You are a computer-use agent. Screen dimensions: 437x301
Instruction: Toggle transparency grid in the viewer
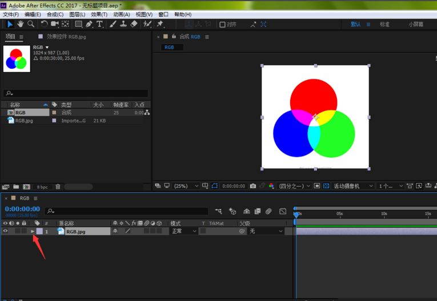coord(326,186)
